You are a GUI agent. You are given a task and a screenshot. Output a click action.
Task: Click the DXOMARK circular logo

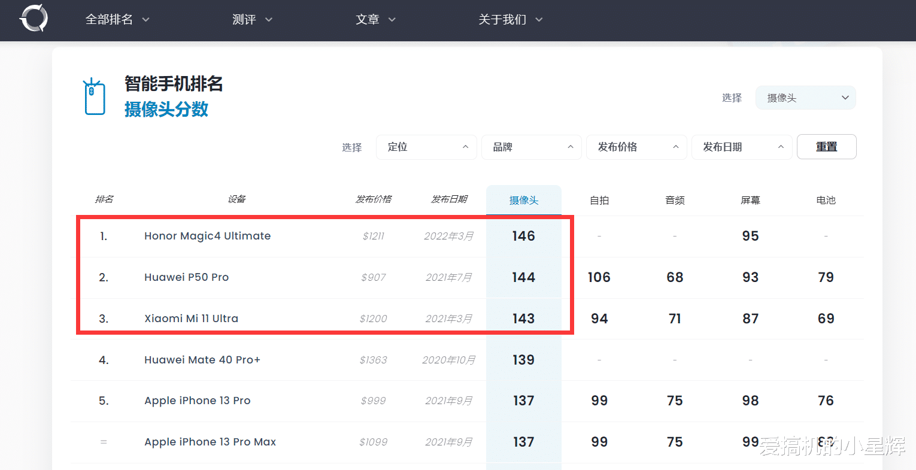point(34,17)
